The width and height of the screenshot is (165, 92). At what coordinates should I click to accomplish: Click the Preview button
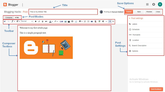(x=149, y=12)
